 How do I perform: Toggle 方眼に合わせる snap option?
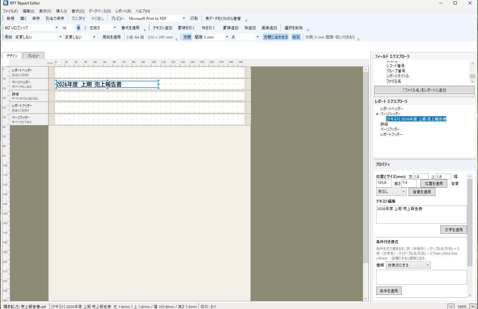point(276,37)
